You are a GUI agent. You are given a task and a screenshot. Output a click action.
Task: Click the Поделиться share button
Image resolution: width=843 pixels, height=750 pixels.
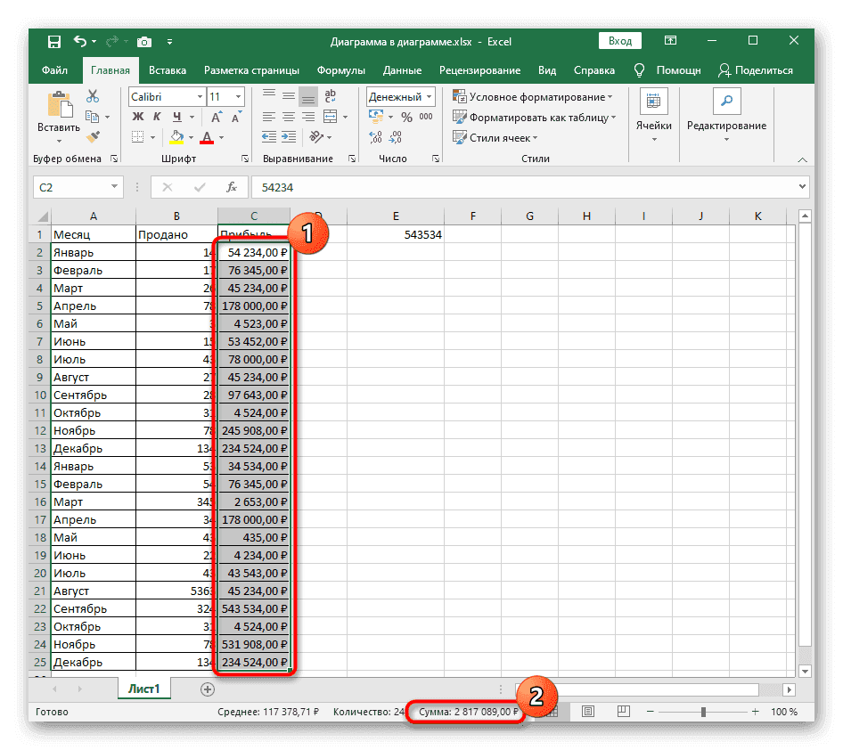coord(756,70)
